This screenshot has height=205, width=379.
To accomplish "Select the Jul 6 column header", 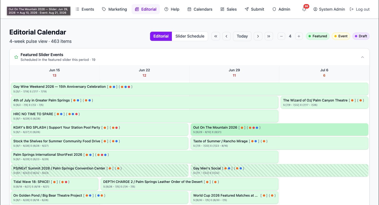I will coord(324,73).
